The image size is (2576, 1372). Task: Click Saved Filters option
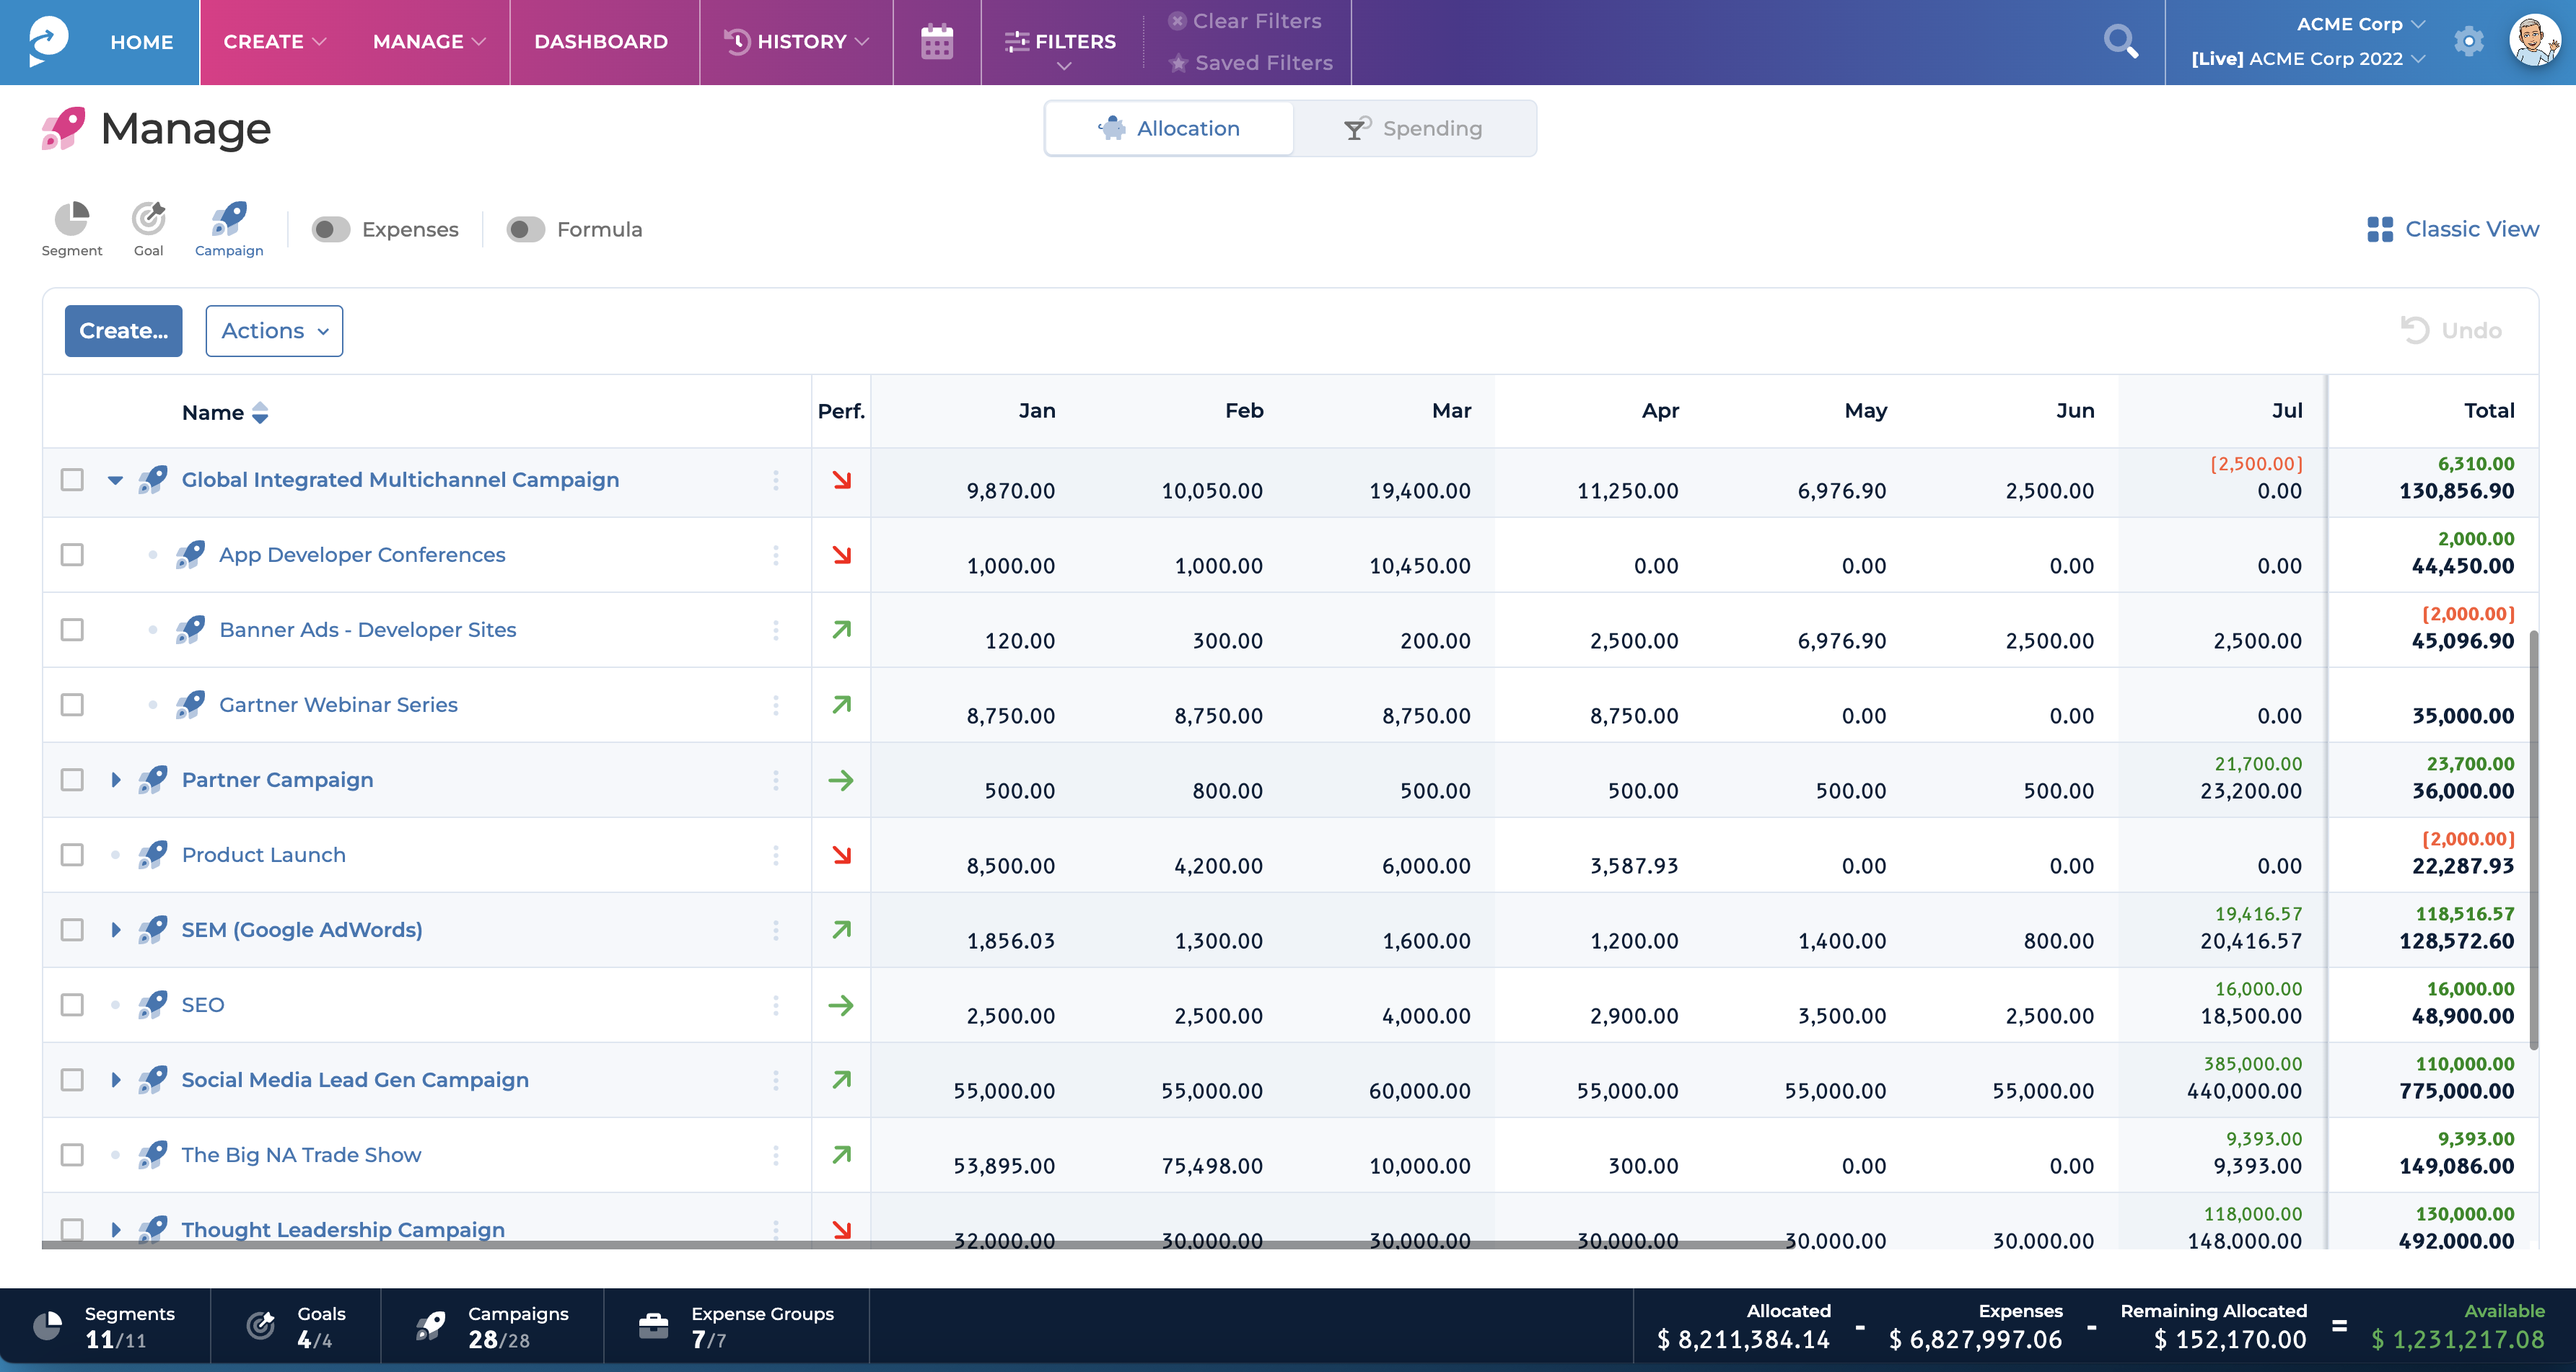pos(1251,63)
